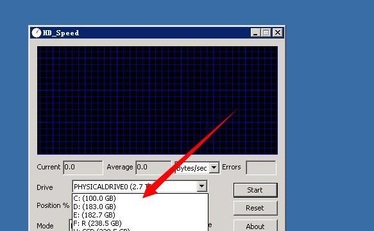Screen dimensions: 374x231
Task: Pick E: (182.7 GB) in the list
Action: (x=140, y=215)
